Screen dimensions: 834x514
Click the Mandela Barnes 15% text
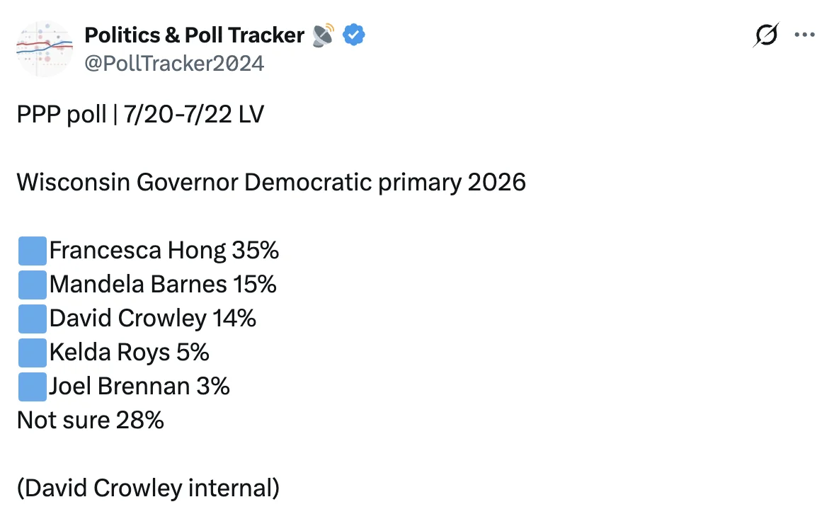163,284
